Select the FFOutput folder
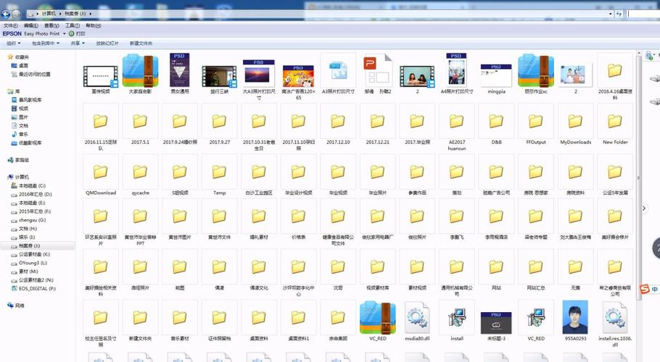Screen dimensions: 660x362 point(536,125)
